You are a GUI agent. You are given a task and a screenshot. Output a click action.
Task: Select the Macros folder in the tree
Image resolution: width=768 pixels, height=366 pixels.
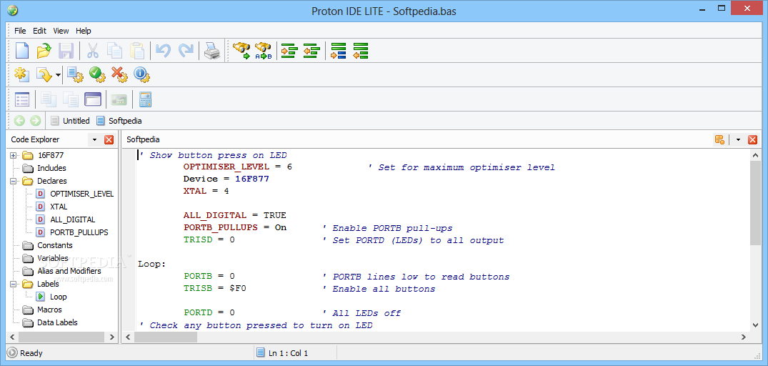pos(49,310)
